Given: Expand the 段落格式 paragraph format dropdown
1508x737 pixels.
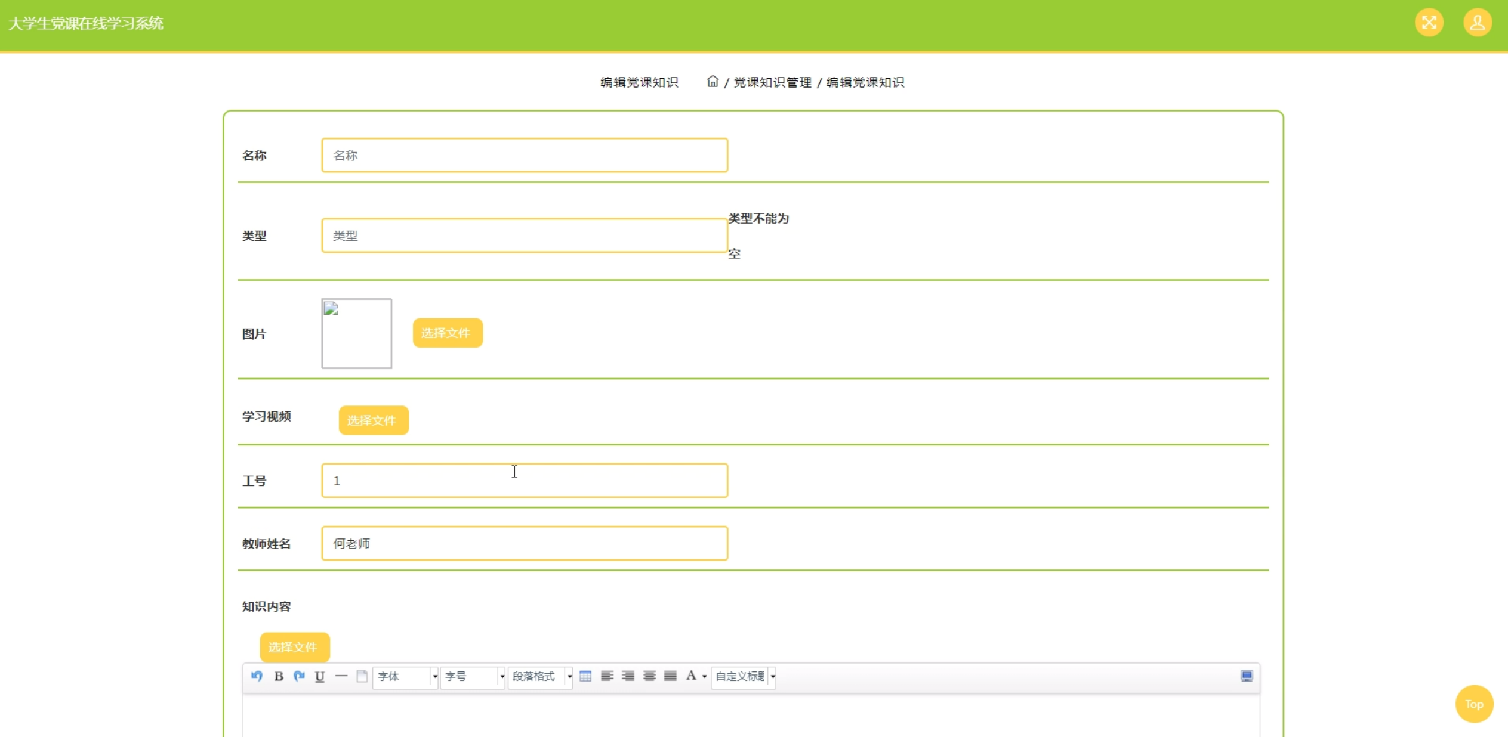Looking at the screenshot, I should pyautogui.click(x=540, y=676).
